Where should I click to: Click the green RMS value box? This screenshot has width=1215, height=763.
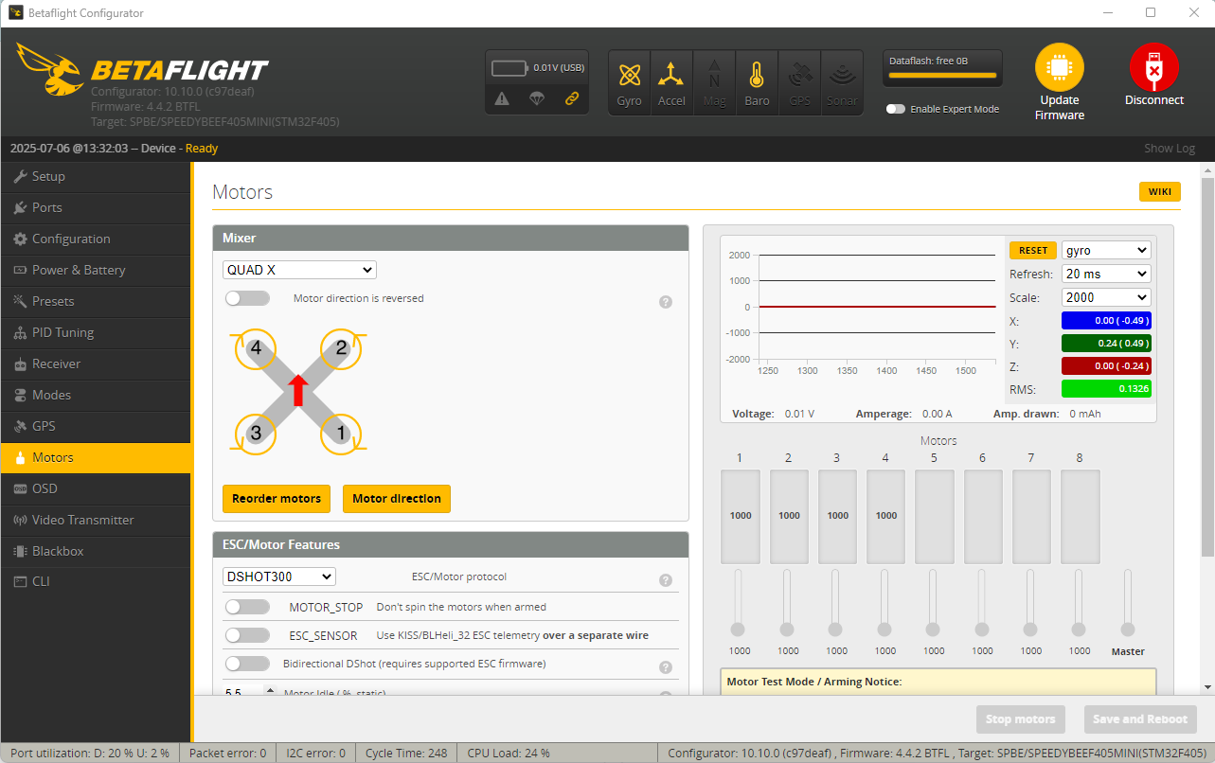(x=1106, y=389)
